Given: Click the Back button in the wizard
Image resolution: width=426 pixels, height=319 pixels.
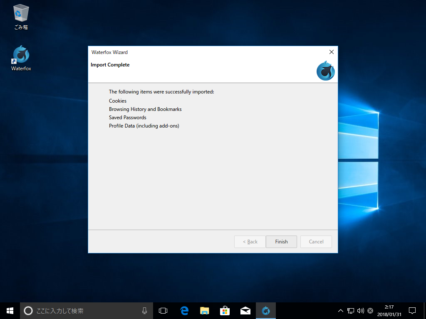Looking at the screenshot, I should click(250, 241).
